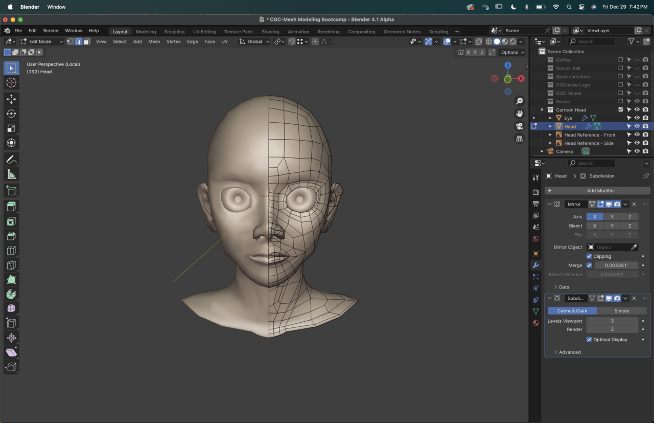
Task: Hide Head Reference - Front in viewport
Action: coord(637,135)
